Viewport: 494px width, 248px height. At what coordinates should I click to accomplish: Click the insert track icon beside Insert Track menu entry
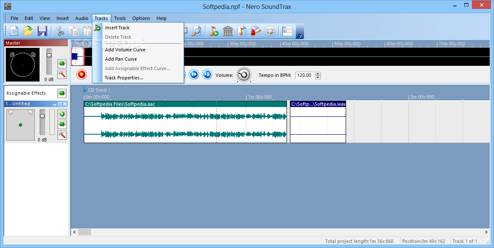[x=98, y=28]
